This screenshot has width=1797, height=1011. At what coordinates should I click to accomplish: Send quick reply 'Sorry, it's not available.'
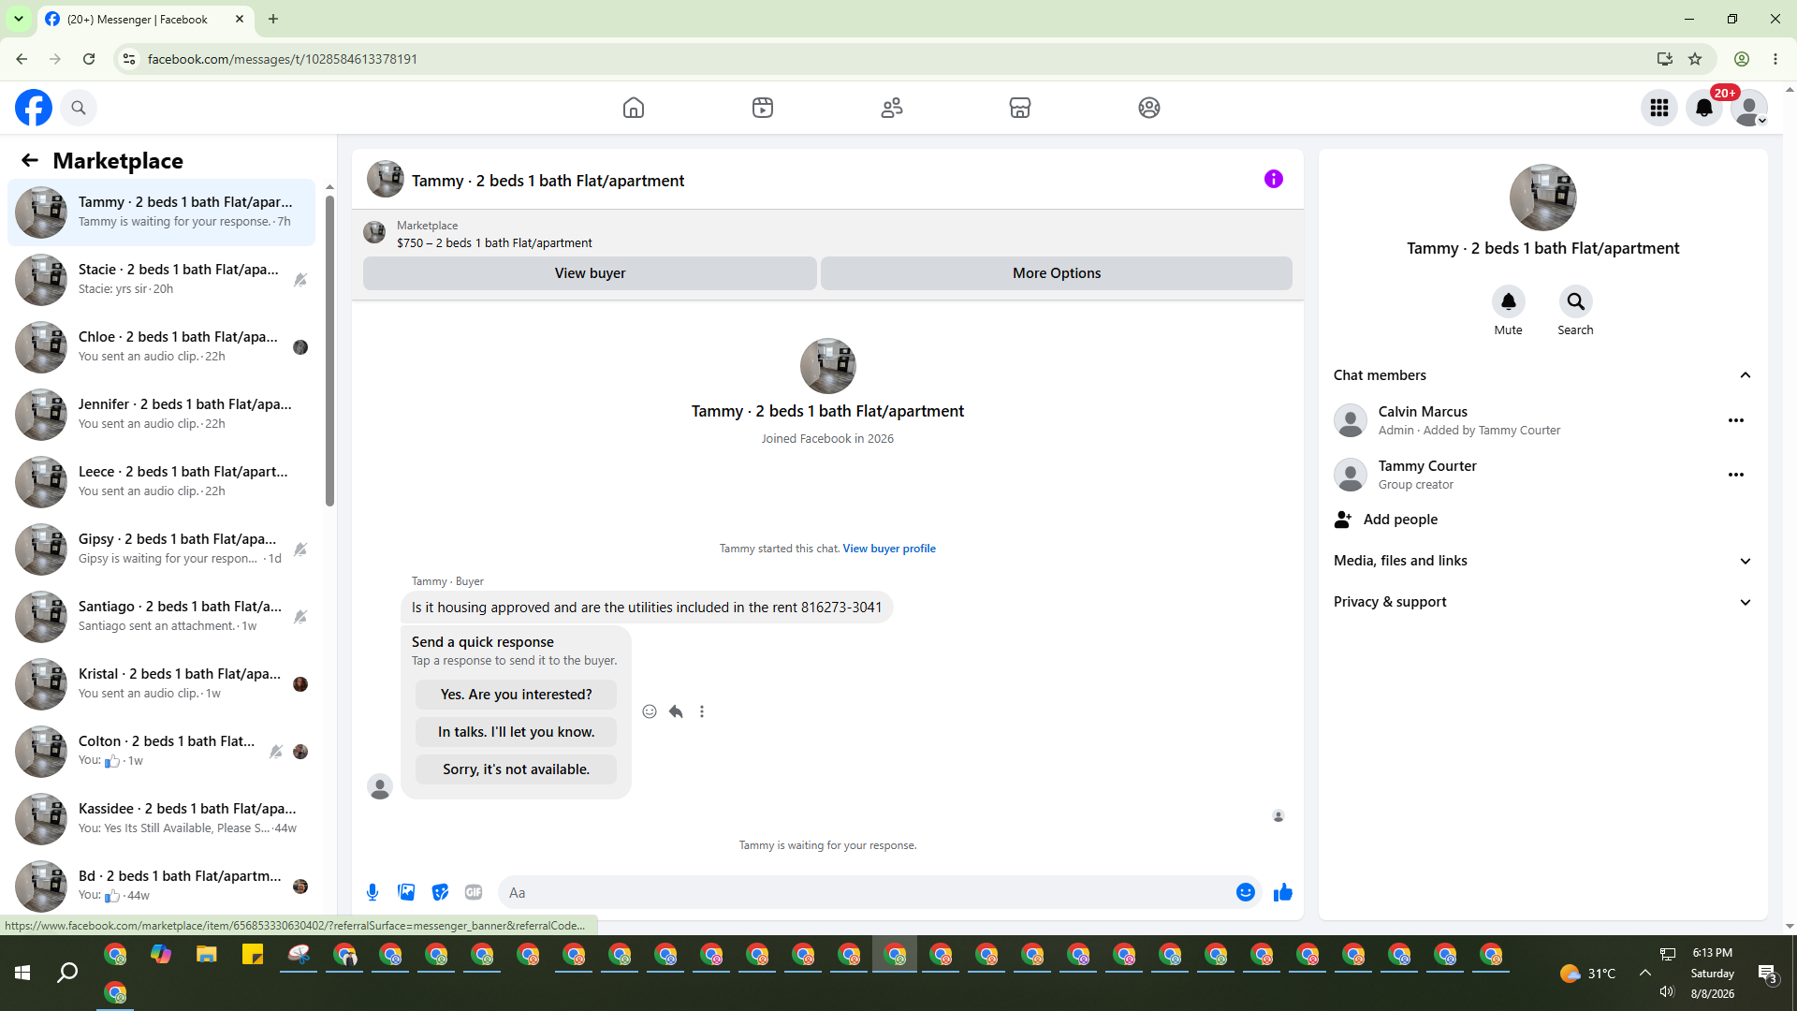click(x=516, y=769)
